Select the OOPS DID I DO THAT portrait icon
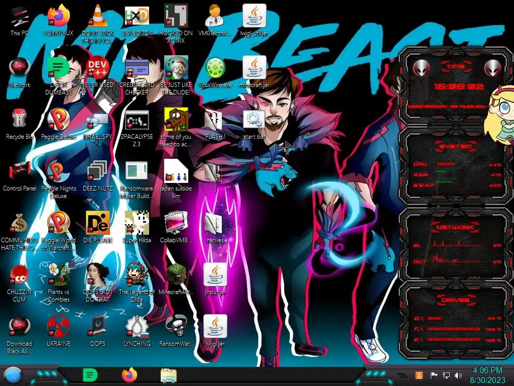 [x=98, y=283]
